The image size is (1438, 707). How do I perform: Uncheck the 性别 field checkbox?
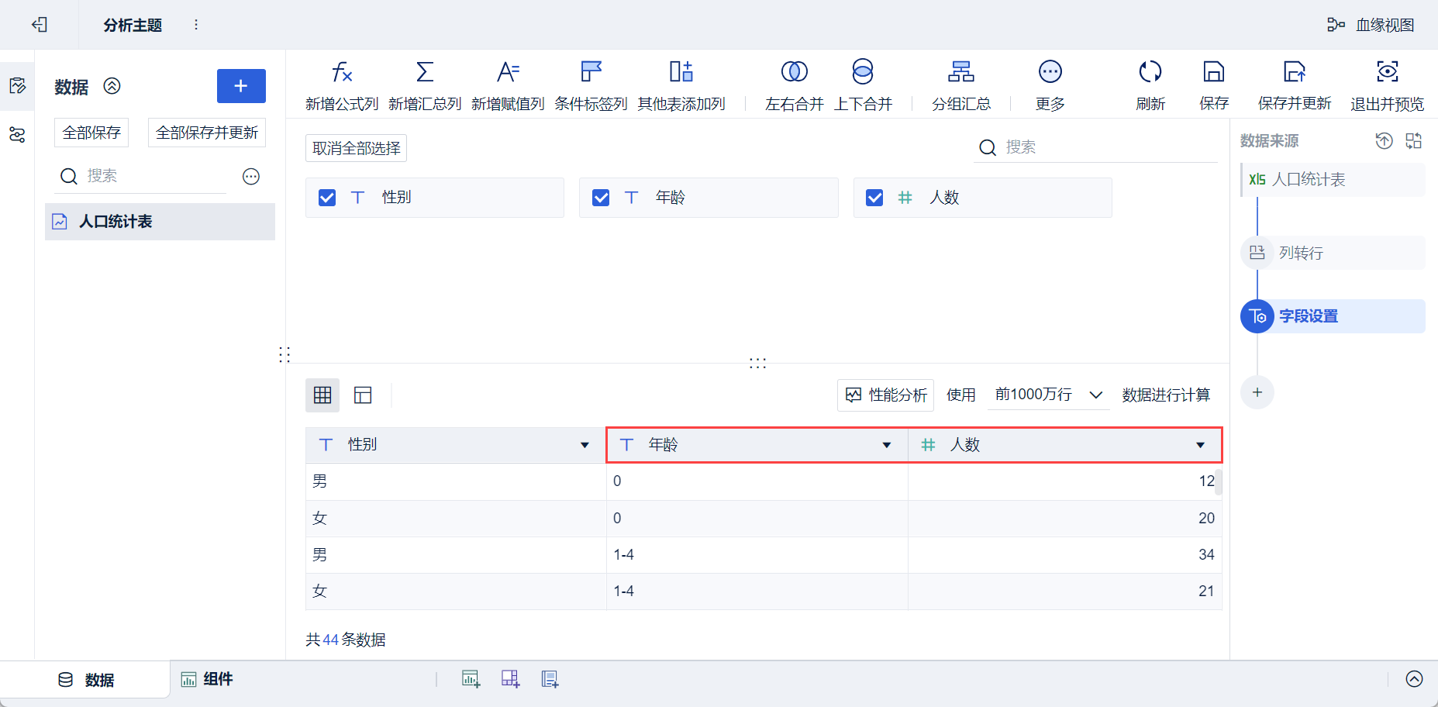point(327,198)
